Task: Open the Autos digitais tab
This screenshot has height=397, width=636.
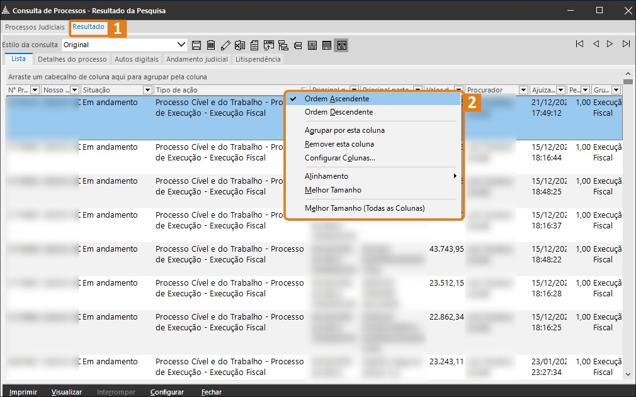Action: [x=136, y=59]
